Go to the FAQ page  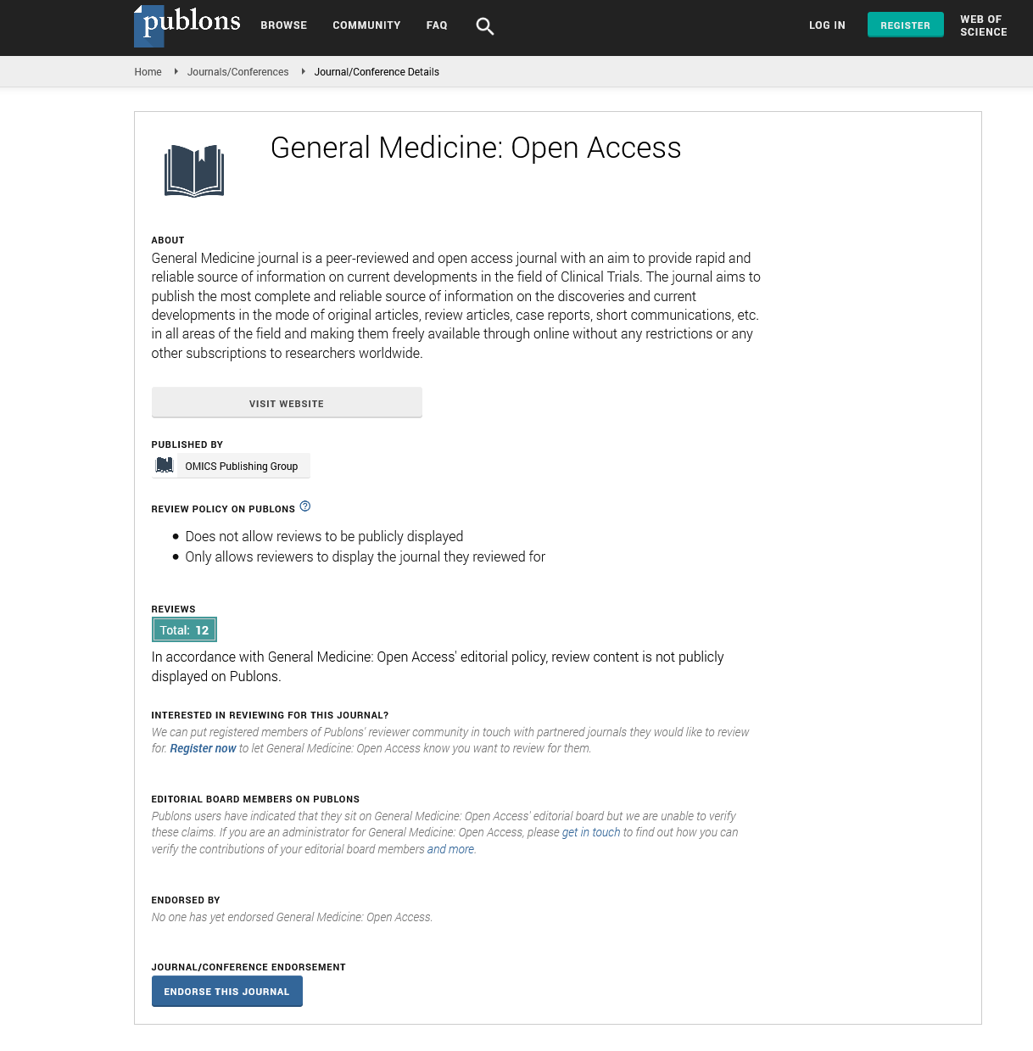coord(437,25)
